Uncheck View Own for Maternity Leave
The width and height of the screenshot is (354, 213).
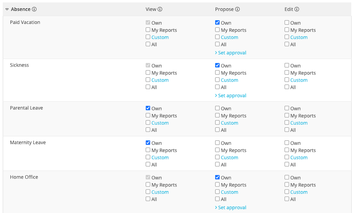(x=148, y=143)
